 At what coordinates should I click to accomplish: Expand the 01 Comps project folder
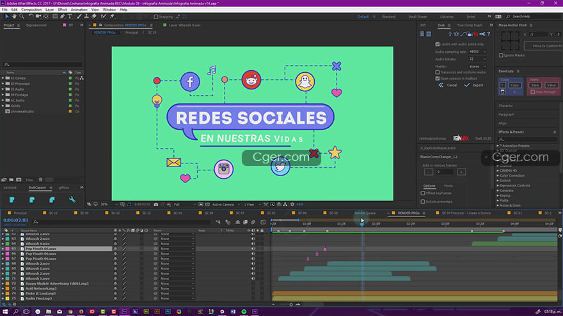(3, 78)
